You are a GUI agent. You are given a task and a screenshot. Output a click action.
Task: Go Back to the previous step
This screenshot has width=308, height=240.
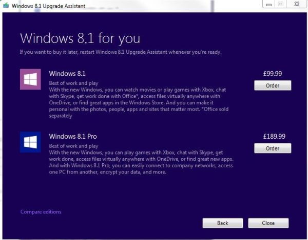(223, 223)
